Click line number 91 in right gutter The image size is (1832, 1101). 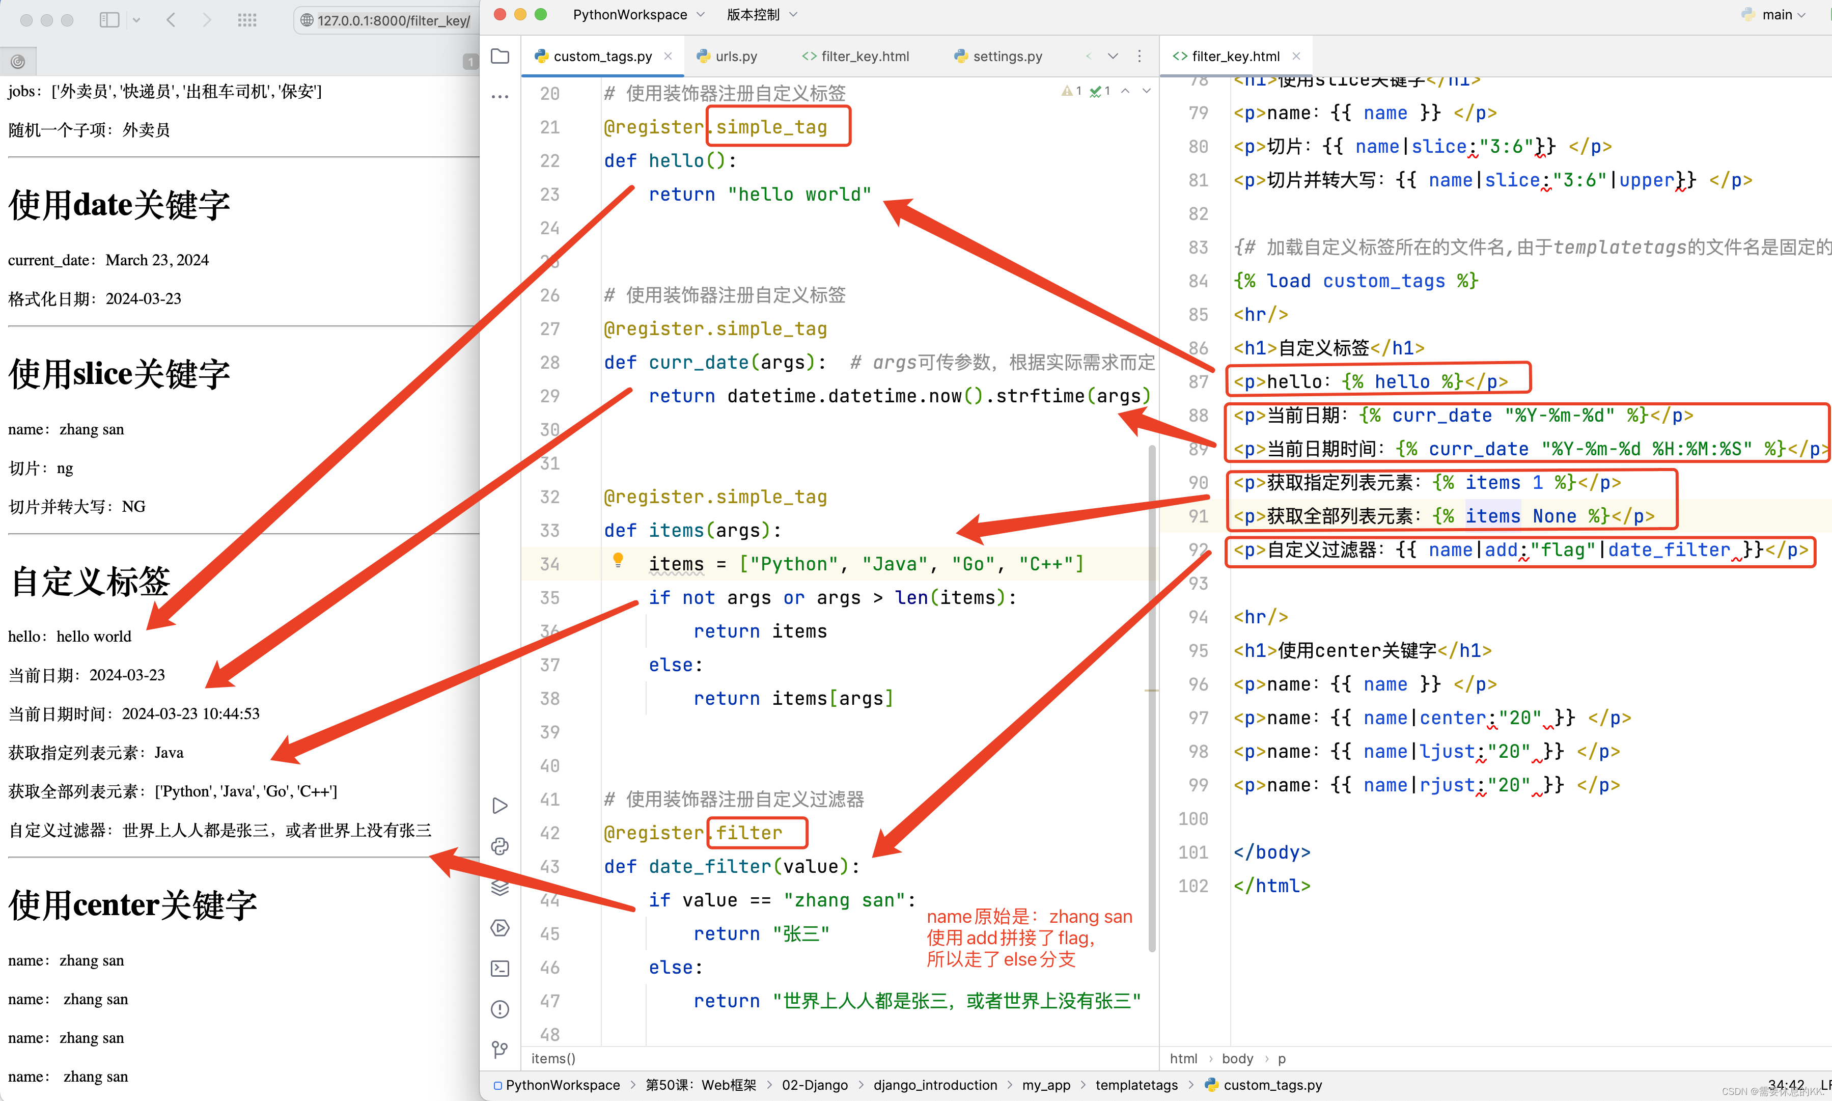coord(1198,516)
